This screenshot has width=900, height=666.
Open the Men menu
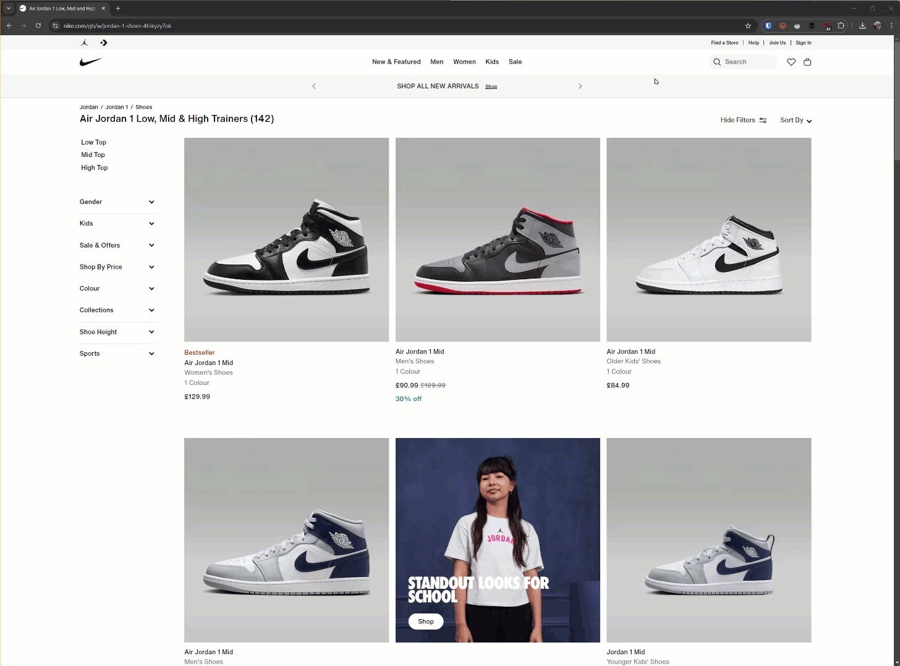[436, 62]
